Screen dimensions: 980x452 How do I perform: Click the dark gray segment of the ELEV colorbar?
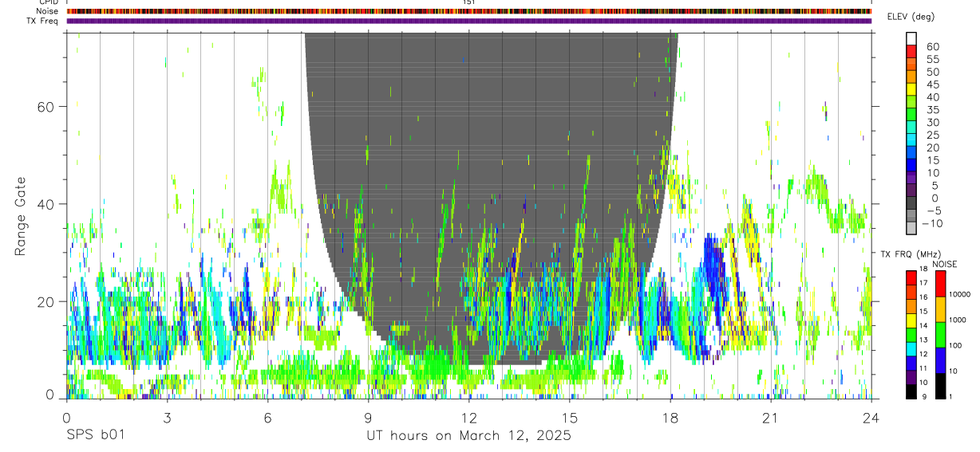tap(911, 202)
